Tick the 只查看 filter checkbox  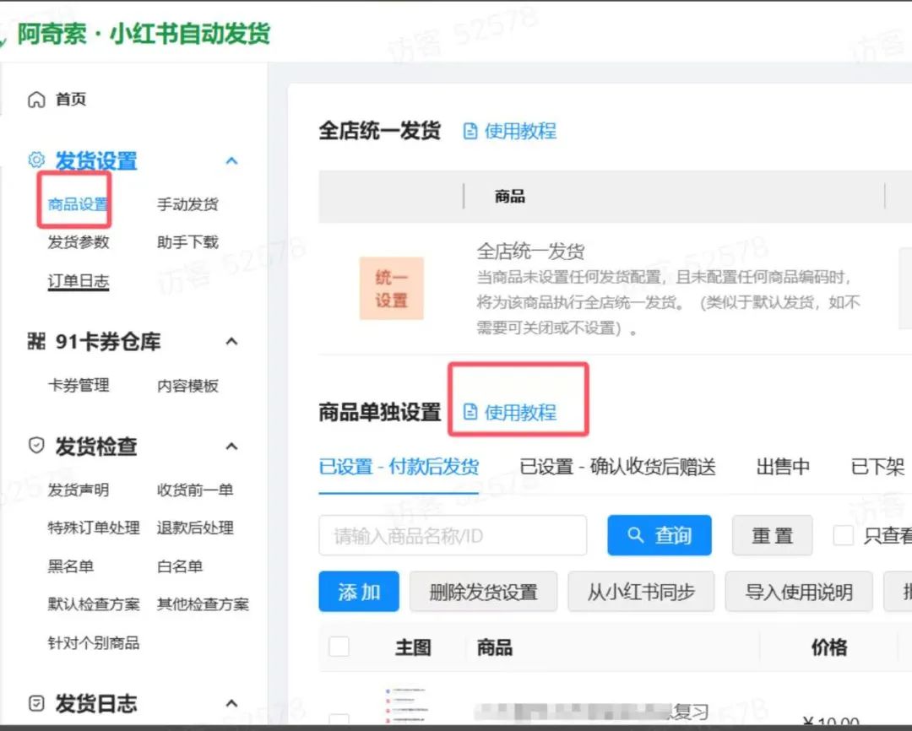click(x=843, y=535)
